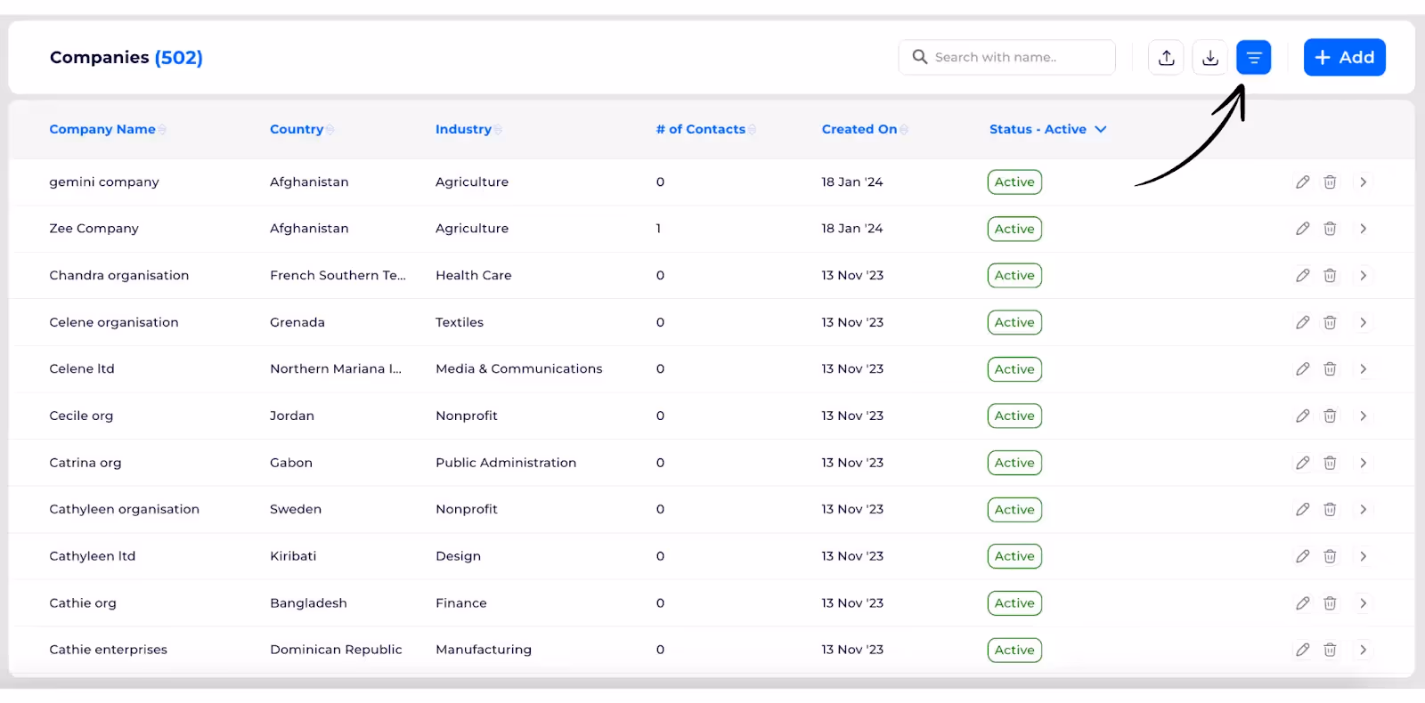The image size is (1425, 703).
Task: Edit gemini company with pencil icon
Action: [x=1302, y=182]
